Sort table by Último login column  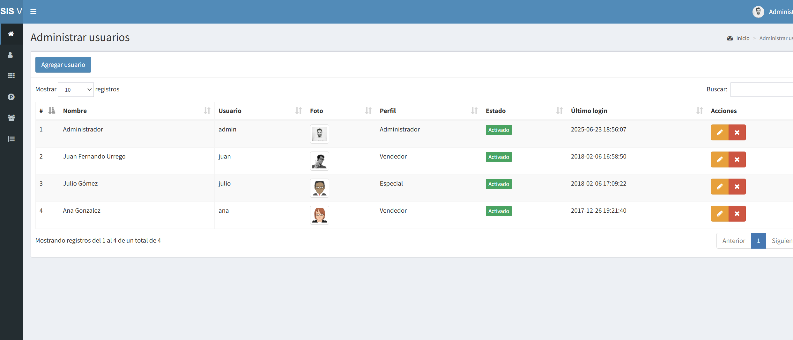pos(637,111)
